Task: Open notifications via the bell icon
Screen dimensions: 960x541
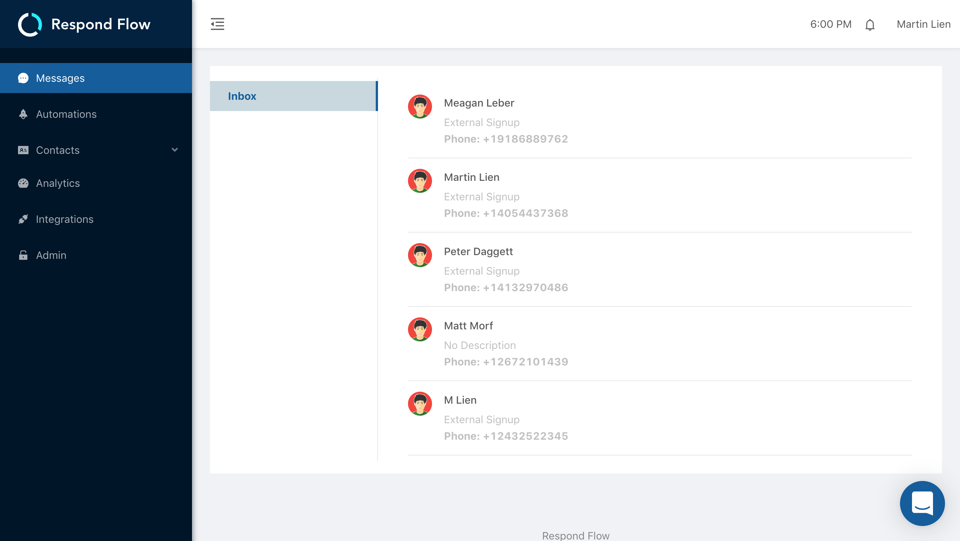Action: pyautogui.click(x=870, y=25)
